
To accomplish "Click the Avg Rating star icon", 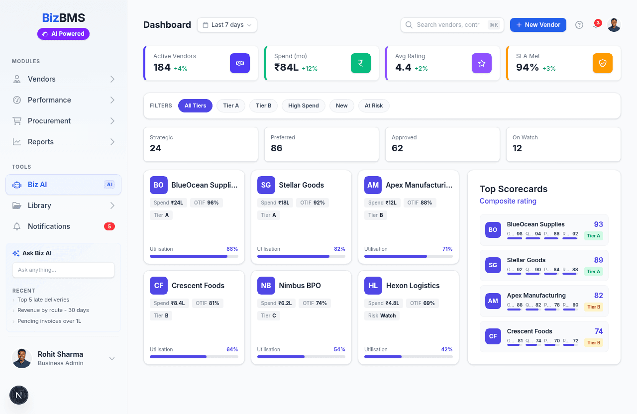I will pos(481,63).
